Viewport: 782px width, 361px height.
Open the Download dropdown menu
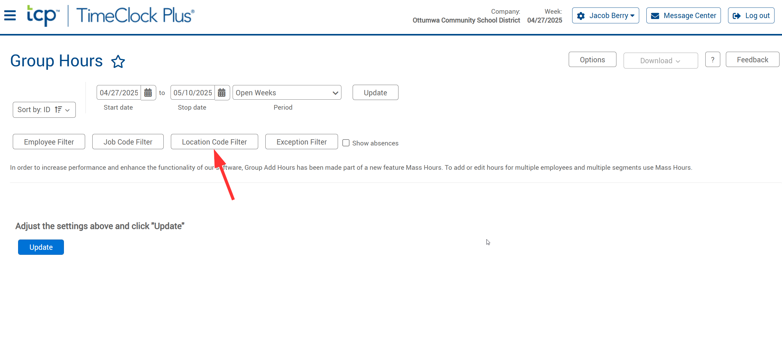[660, 61]
